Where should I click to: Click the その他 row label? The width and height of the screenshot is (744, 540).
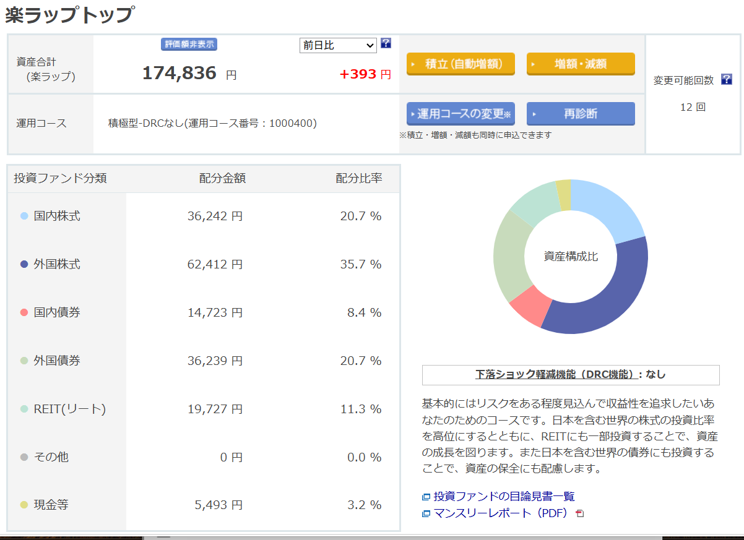tap(51, 457)
